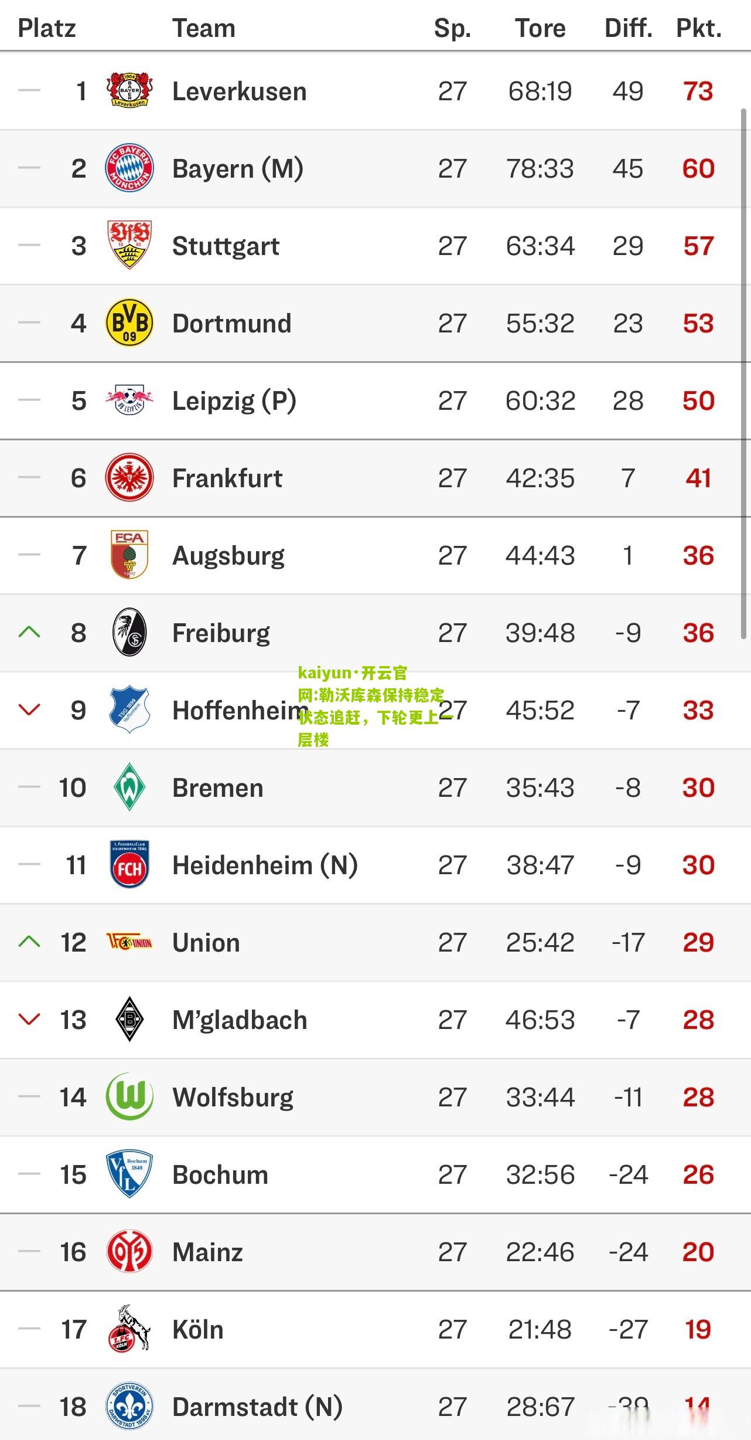Select the RB Leipzig bull logo

pyautogui.click(x=129, y=400)
